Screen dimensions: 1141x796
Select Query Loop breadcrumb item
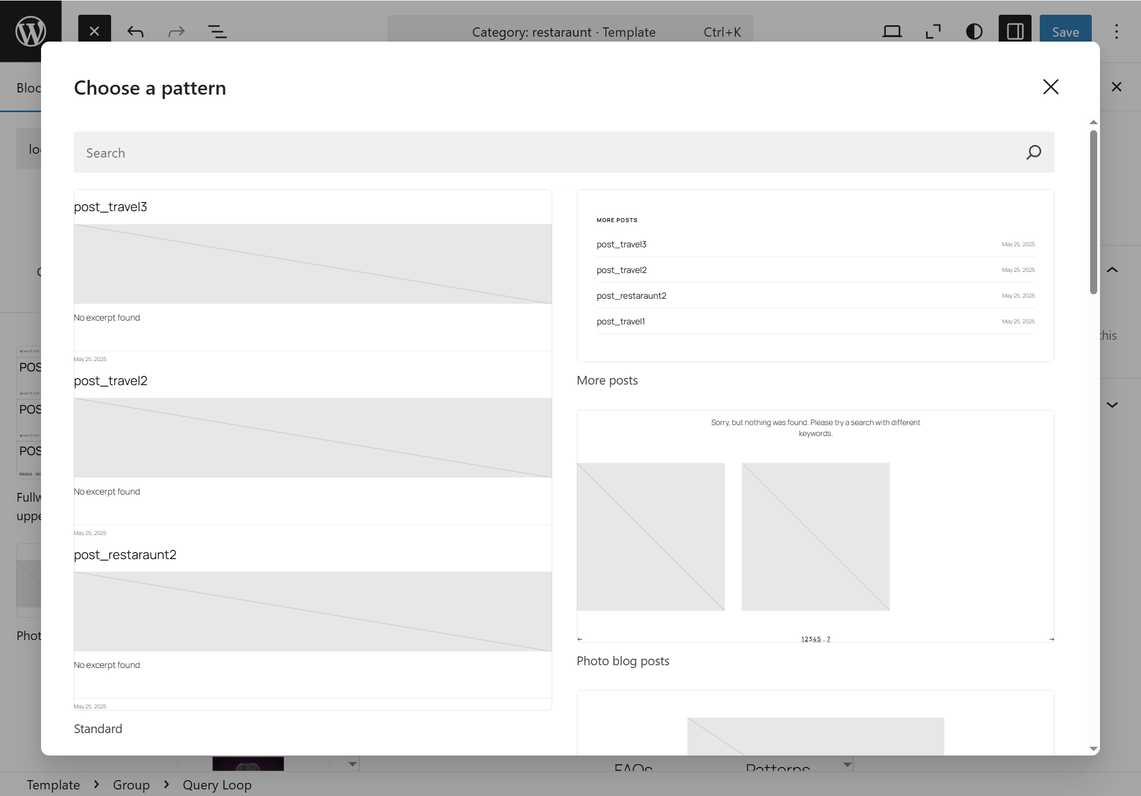point(217,785)
